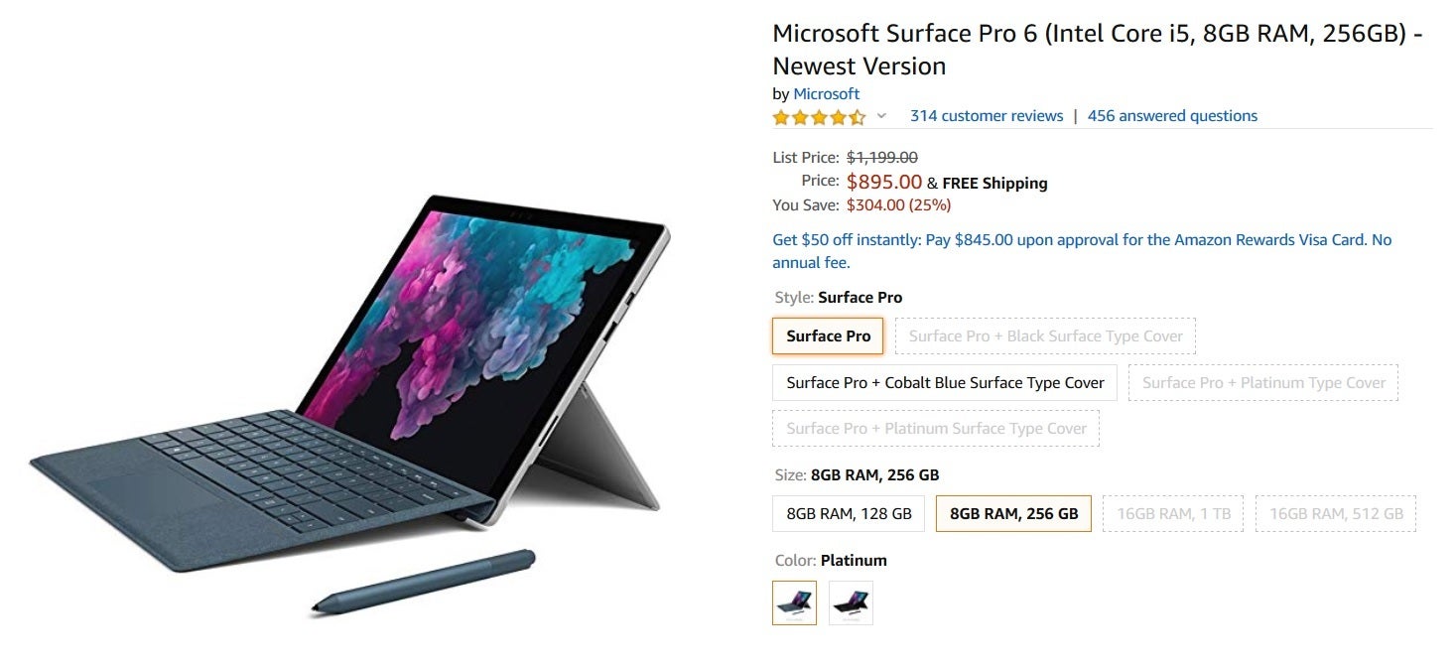Image resolution: width=1456 pixels, height=666 pixels.
Task: Click the star rating icons
Action: point(819,117)
